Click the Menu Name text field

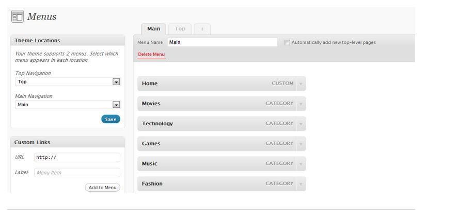pos(222,42)
